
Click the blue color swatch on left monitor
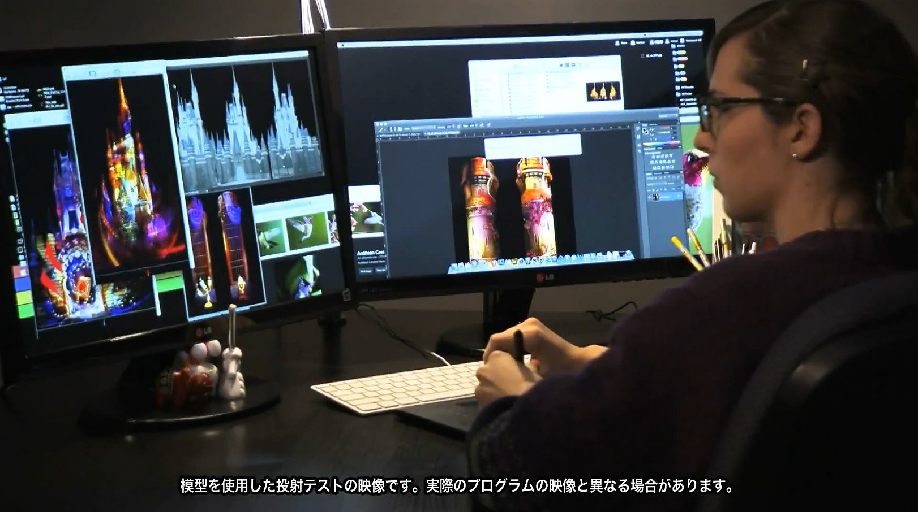tap(22, 283)
